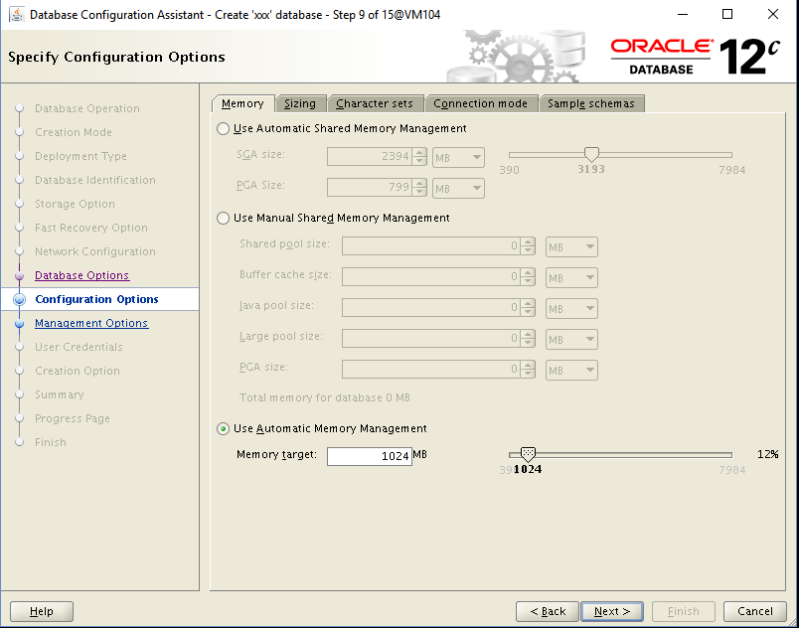The width and height of the screenshot is (799, 628).
Task: Switch to the Connection mode tab
Action: pyautogui.click(x=483, y=103)
